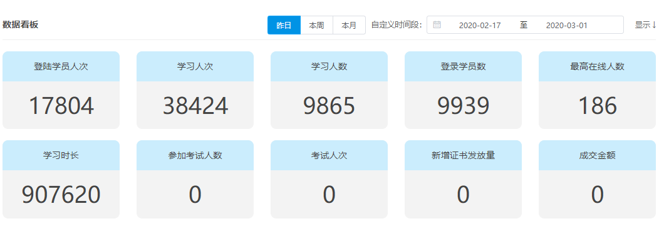The image size is (664, 226).
Task: Select the 学习时长 card
Action: (61, 180)
